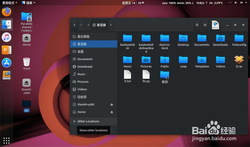Go forward with the right arrow button
This screenshot has width=250, height=147.
tap(81, 25)
